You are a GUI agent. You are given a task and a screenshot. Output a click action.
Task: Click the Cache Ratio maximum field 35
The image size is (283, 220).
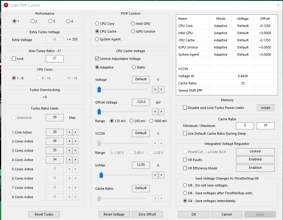(x=265, y=125)
